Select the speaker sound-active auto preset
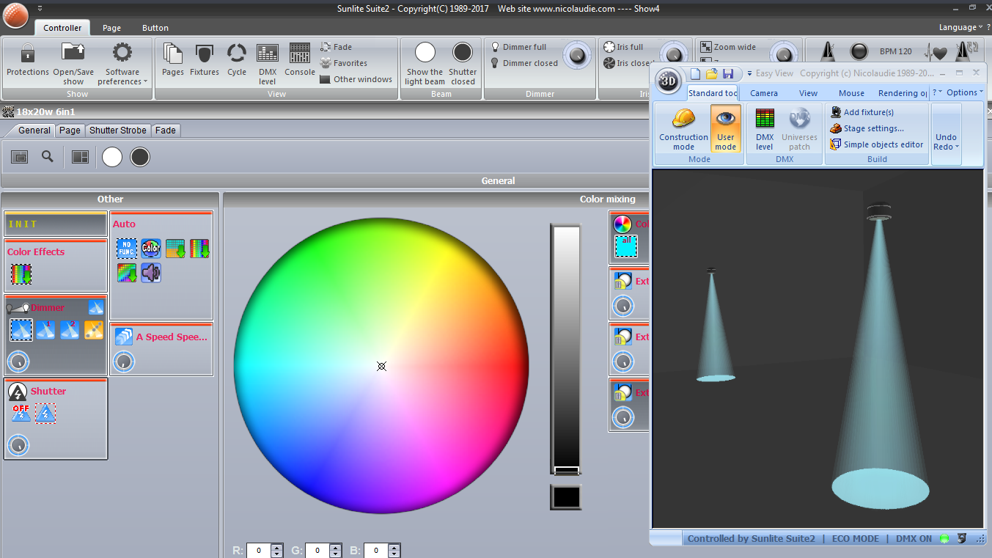The width and height of the screenshot is (992, 558). coord(151,274)
